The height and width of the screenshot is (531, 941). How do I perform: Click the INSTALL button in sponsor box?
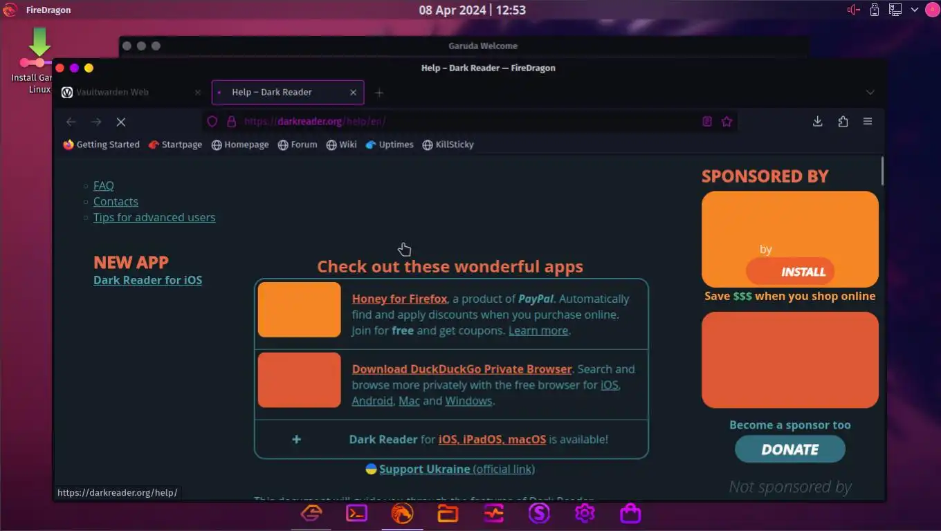(x=790, y=272)
